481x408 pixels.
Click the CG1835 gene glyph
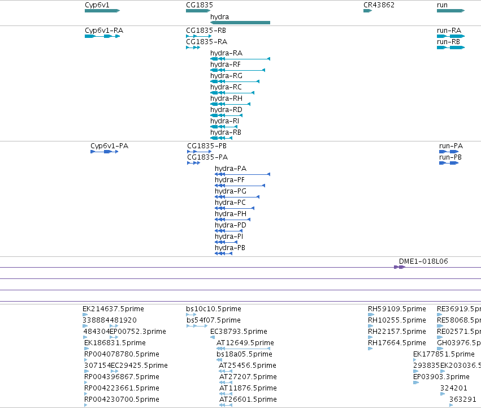(x=198, y=11)
